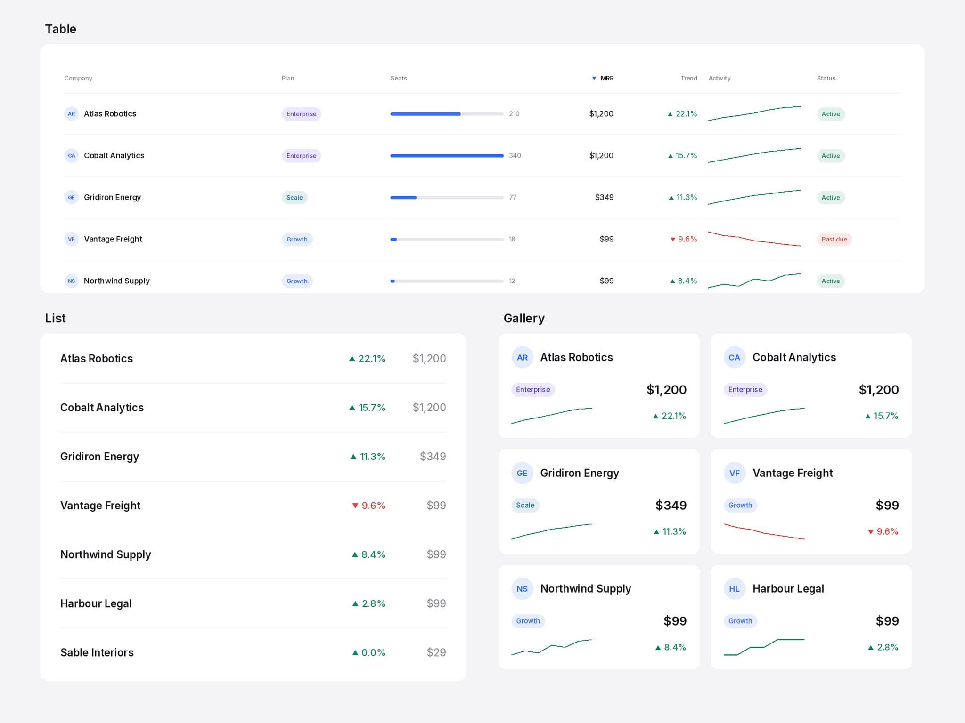Click the Vantage Freight activity sparkline in the table
This screenshot has height=723, width=965.
click(x=754, y=239)
